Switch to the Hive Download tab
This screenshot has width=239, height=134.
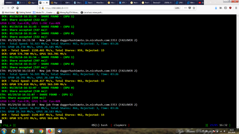(x=100, y=3)
